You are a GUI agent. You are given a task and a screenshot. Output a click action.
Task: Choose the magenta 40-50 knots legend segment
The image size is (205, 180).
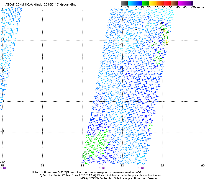(184, 3)
